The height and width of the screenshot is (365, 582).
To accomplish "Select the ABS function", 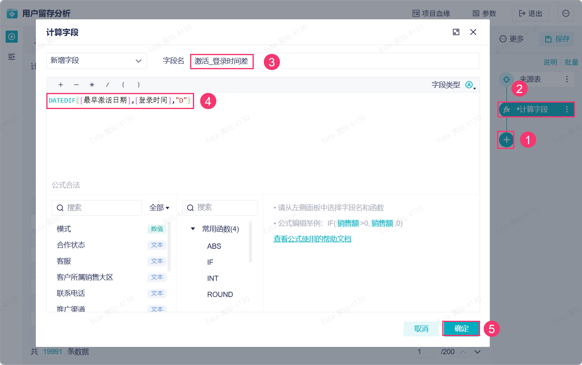I will point(214,246).
